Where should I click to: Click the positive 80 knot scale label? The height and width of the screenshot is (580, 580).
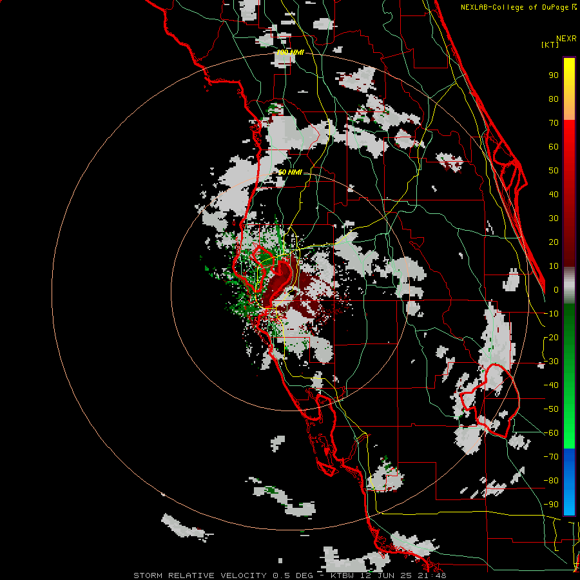[x=554, y=99]
